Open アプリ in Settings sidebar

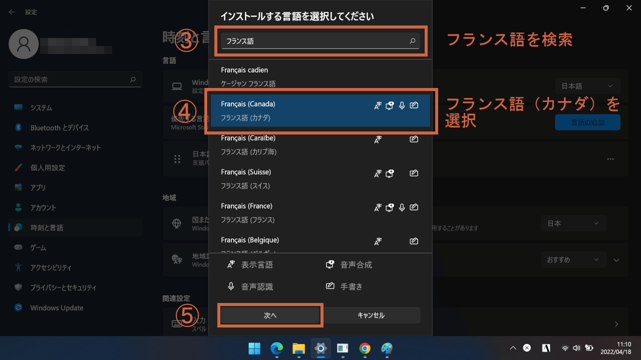tap(75, 187)
